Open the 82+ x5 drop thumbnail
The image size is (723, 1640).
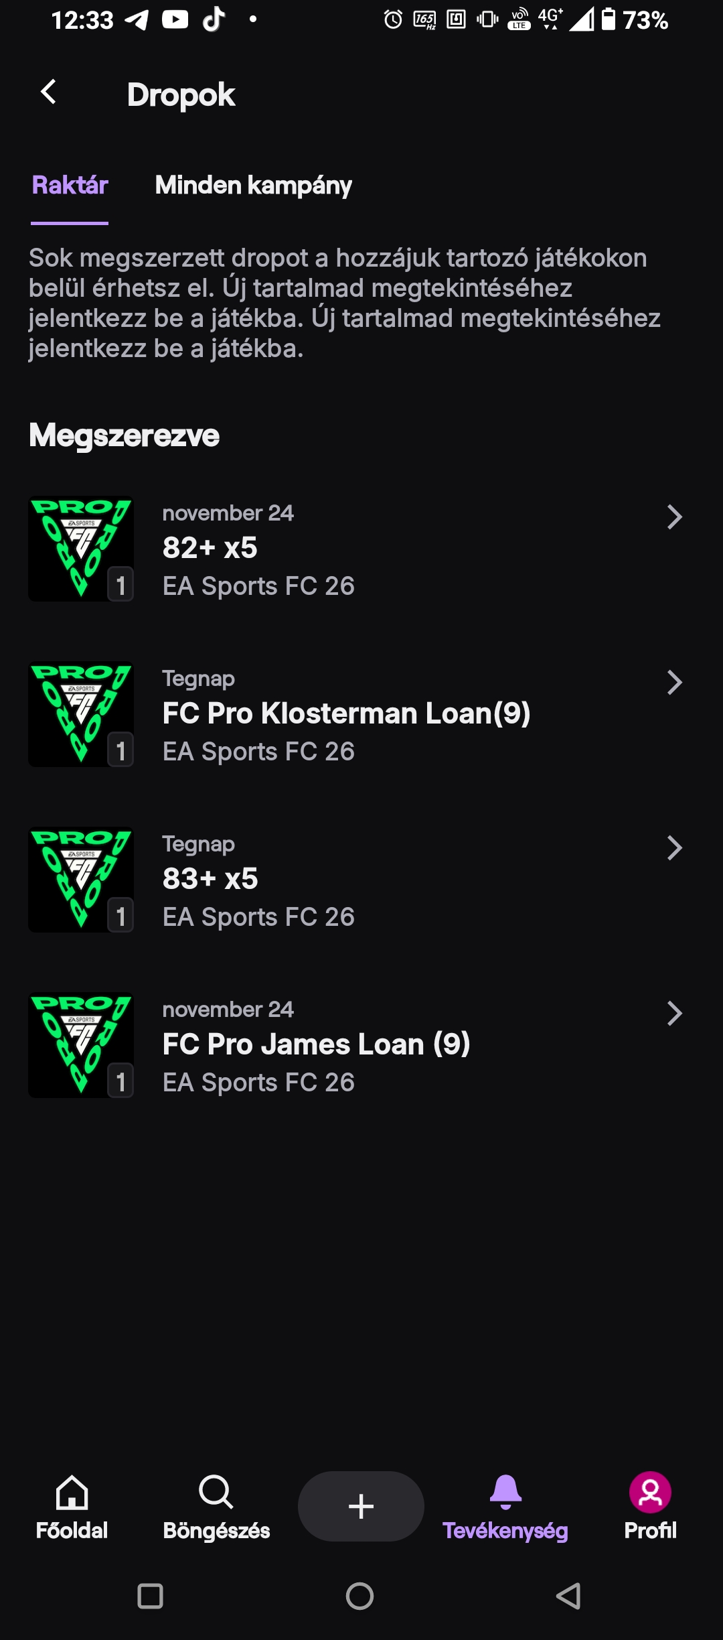[x=81, y=549]
